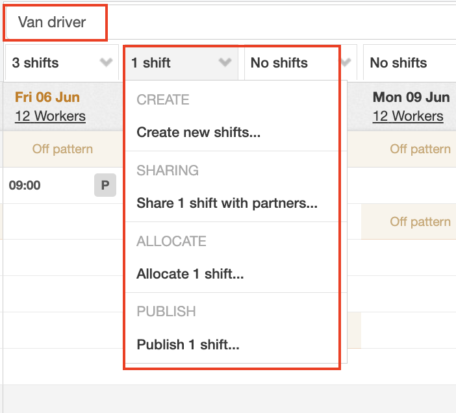
Task: Click the "Mon 09 Jun" date header
Action: 411,97
